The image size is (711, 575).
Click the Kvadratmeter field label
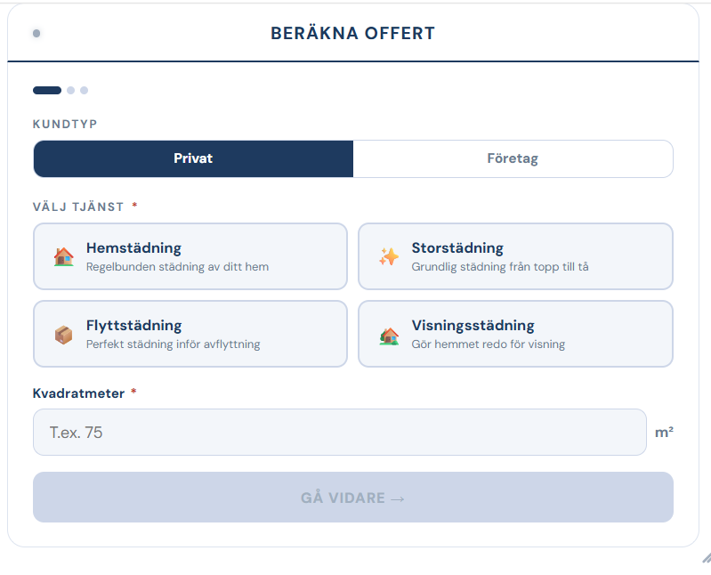[x=78, y=393]
